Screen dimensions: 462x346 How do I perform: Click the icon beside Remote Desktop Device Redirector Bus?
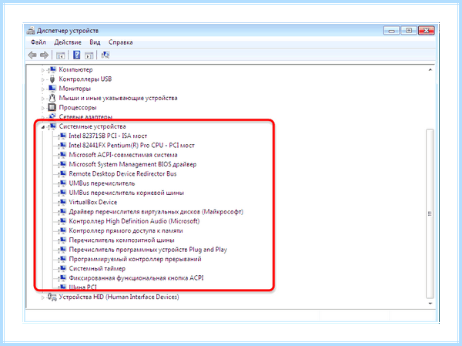tap(62, 173)
